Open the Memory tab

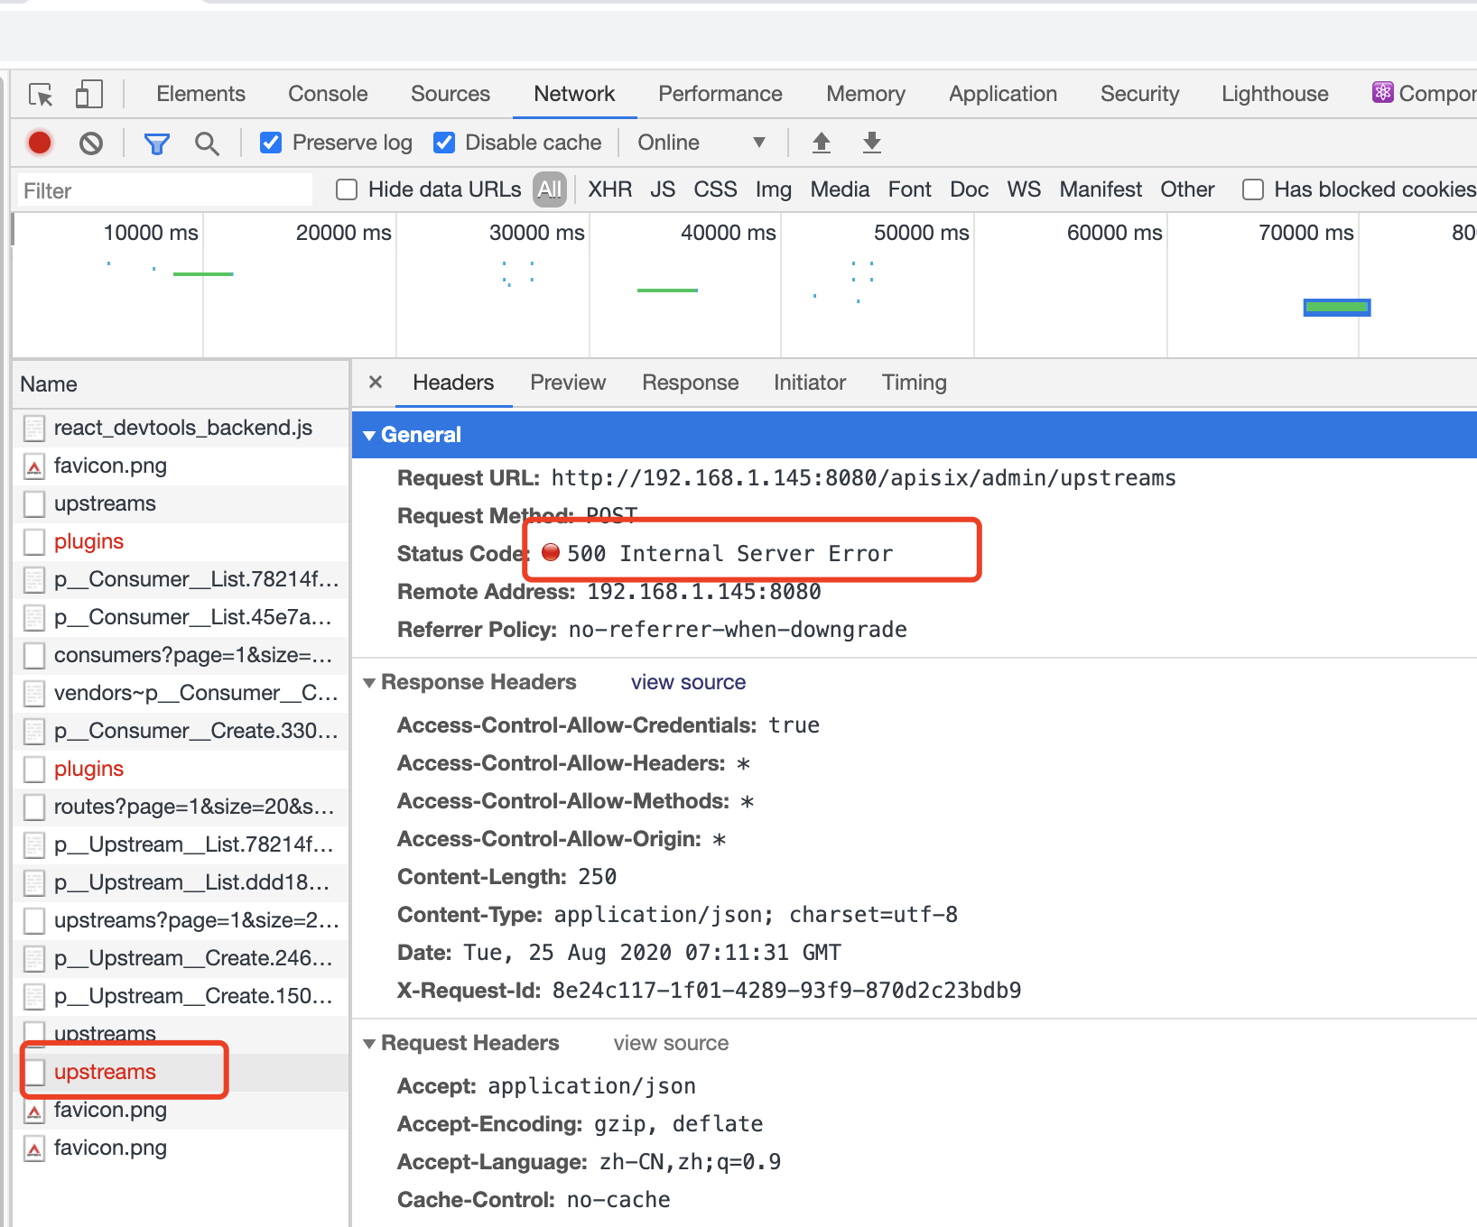pyautogui.click(x=866, y=94)
